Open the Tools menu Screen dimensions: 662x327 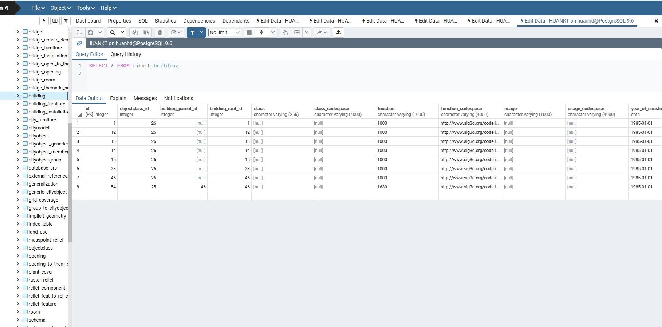click(86, 8)
